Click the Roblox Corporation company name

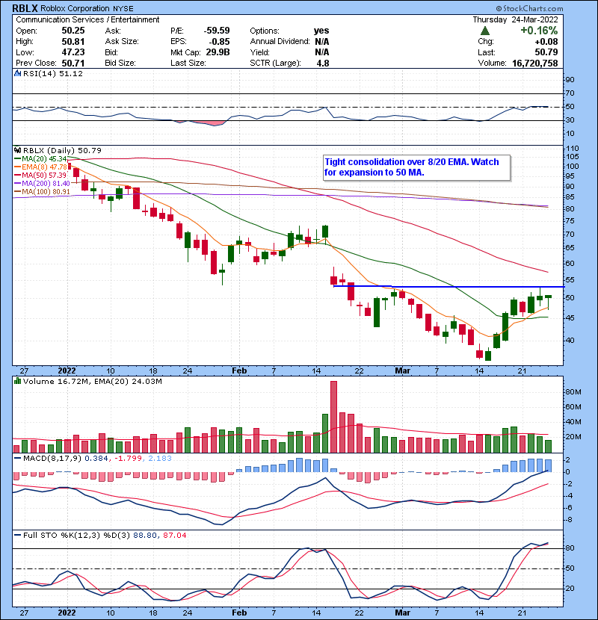(75, 8)
